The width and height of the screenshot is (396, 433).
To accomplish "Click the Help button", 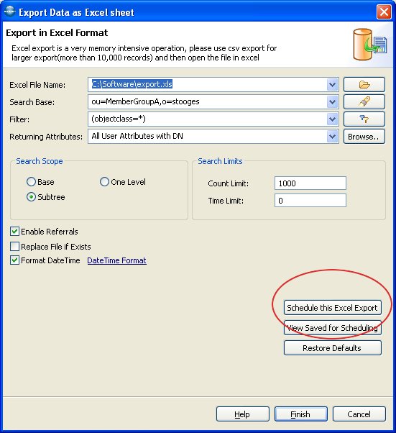I will tap(243, 414).
